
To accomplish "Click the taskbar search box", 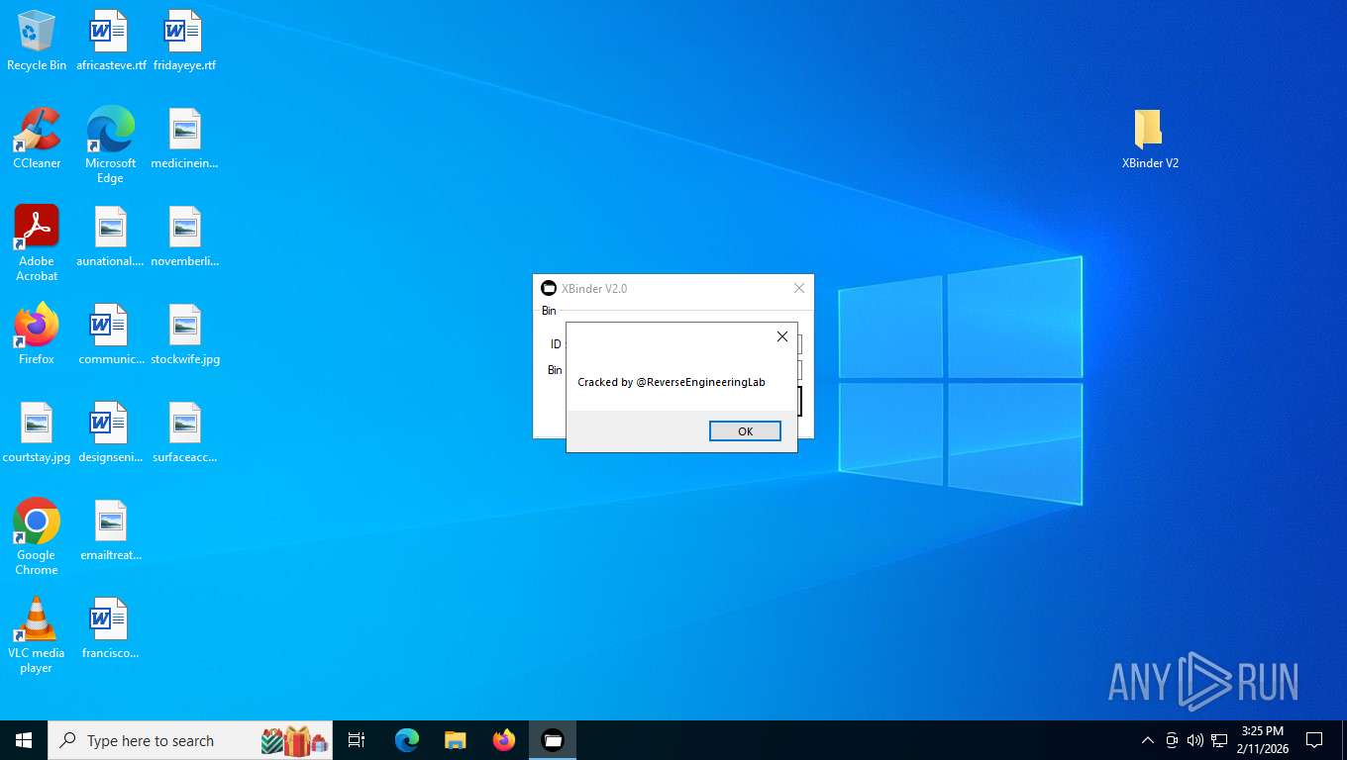I will pos(190,740).
